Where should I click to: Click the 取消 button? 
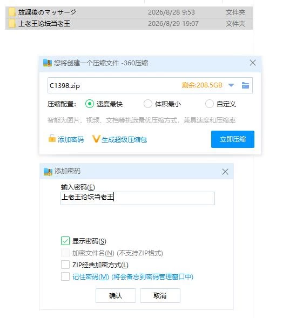coord(160,295)
